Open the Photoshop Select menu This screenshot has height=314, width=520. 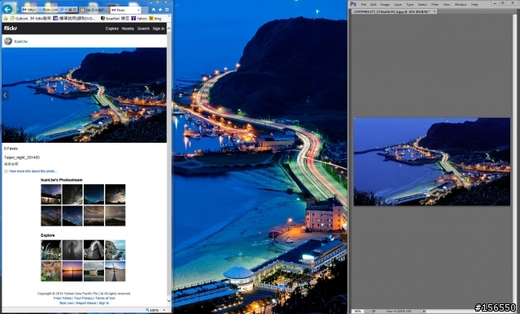(422, 5)
